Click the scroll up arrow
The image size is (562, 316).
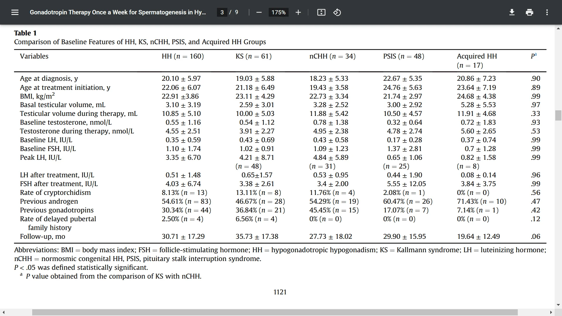(x=558, y=28)
